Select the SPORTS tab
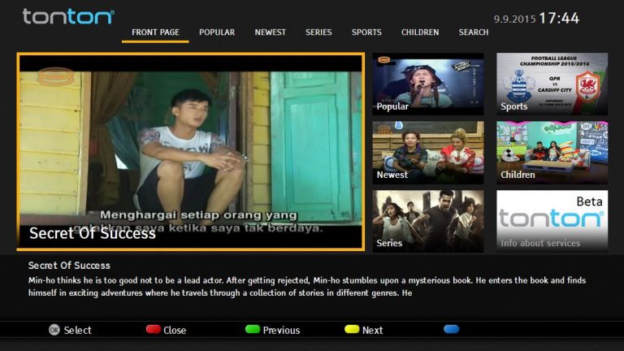 [366, 32]
